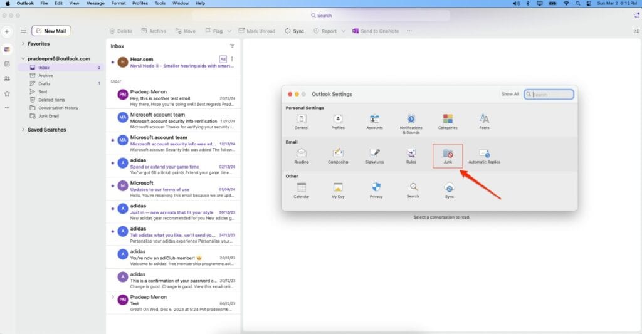Select the Inbox folder
The height and width of the screenshot is (334, 642).
tap(61, 68)
